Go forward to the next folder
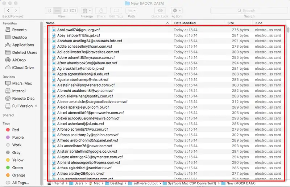The height and width of the screenshot is (187, 290). point(16,10)
